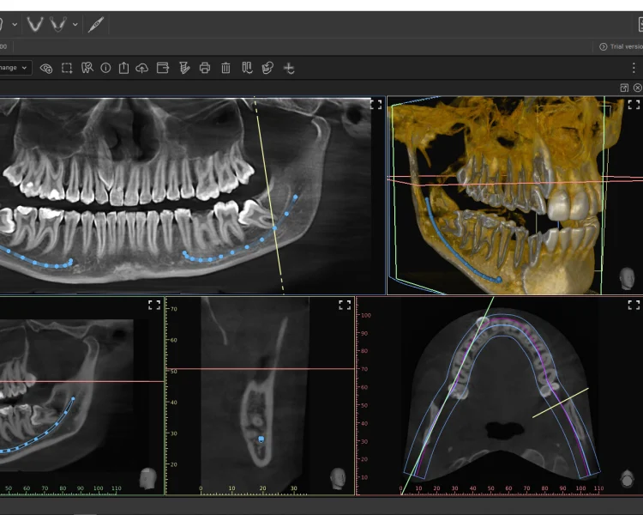This screenshot has width=643, height=515.
Task: Click ruler value 100 on axial vertical scale
Action: [x=366, y=315]
